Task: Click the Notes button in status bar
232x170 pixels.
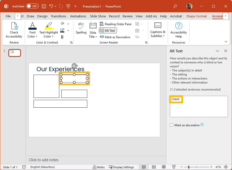Action: pyautogui.click(x=99, y=167)
